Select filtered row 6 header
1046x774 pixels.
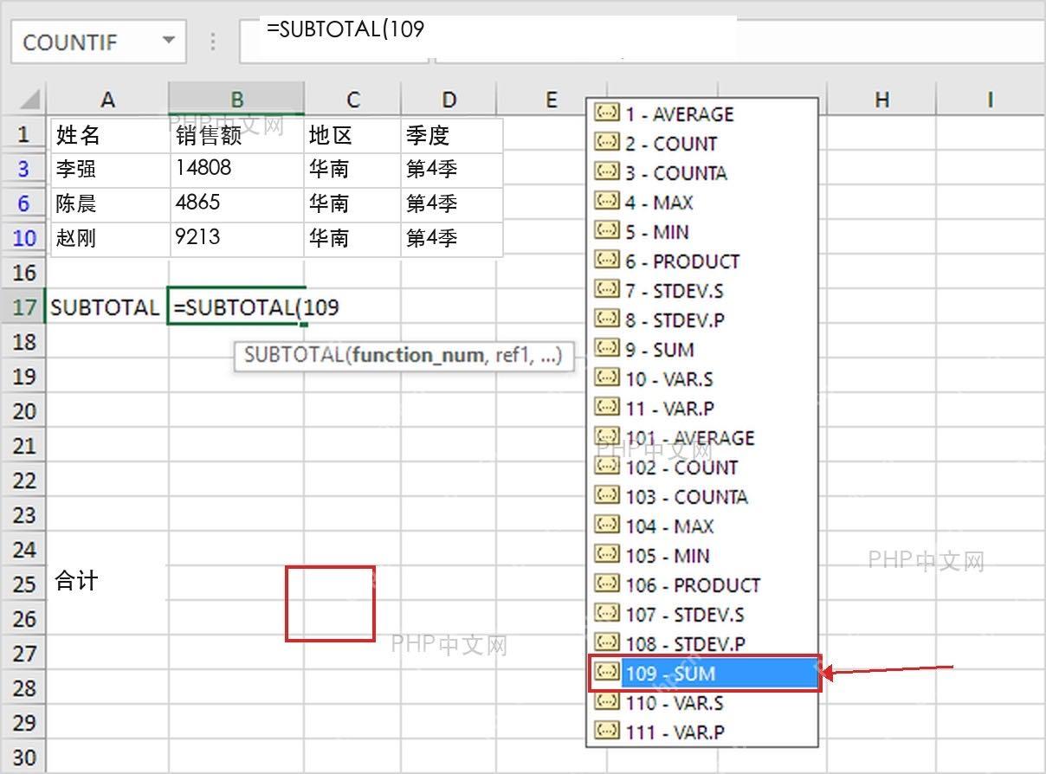pyautogui.click(x=23, y=203)
